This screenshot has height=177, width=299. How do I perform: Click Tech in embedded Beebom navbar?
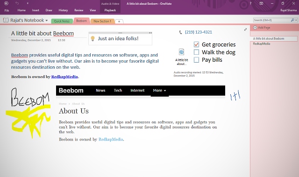pos(118,90)
